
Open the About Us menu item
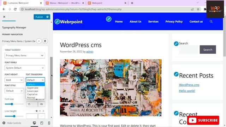[135, 22]
